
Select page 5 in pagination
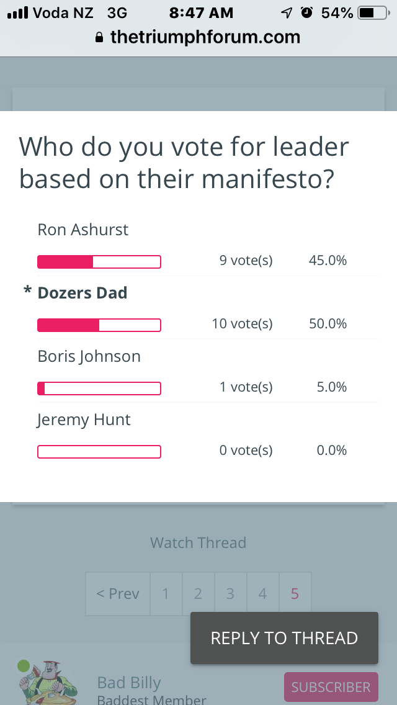pyautogui.click(x=295, y=594)
